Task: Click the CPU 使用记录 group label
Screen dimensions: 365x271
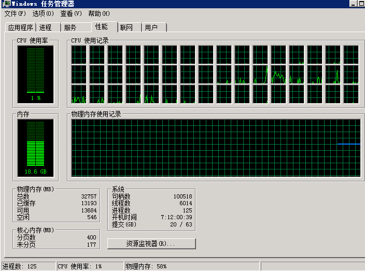Action: (x=90, y=40)
